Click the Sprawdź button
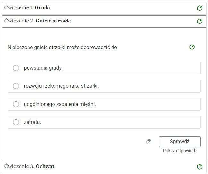 tap(179, 142)
